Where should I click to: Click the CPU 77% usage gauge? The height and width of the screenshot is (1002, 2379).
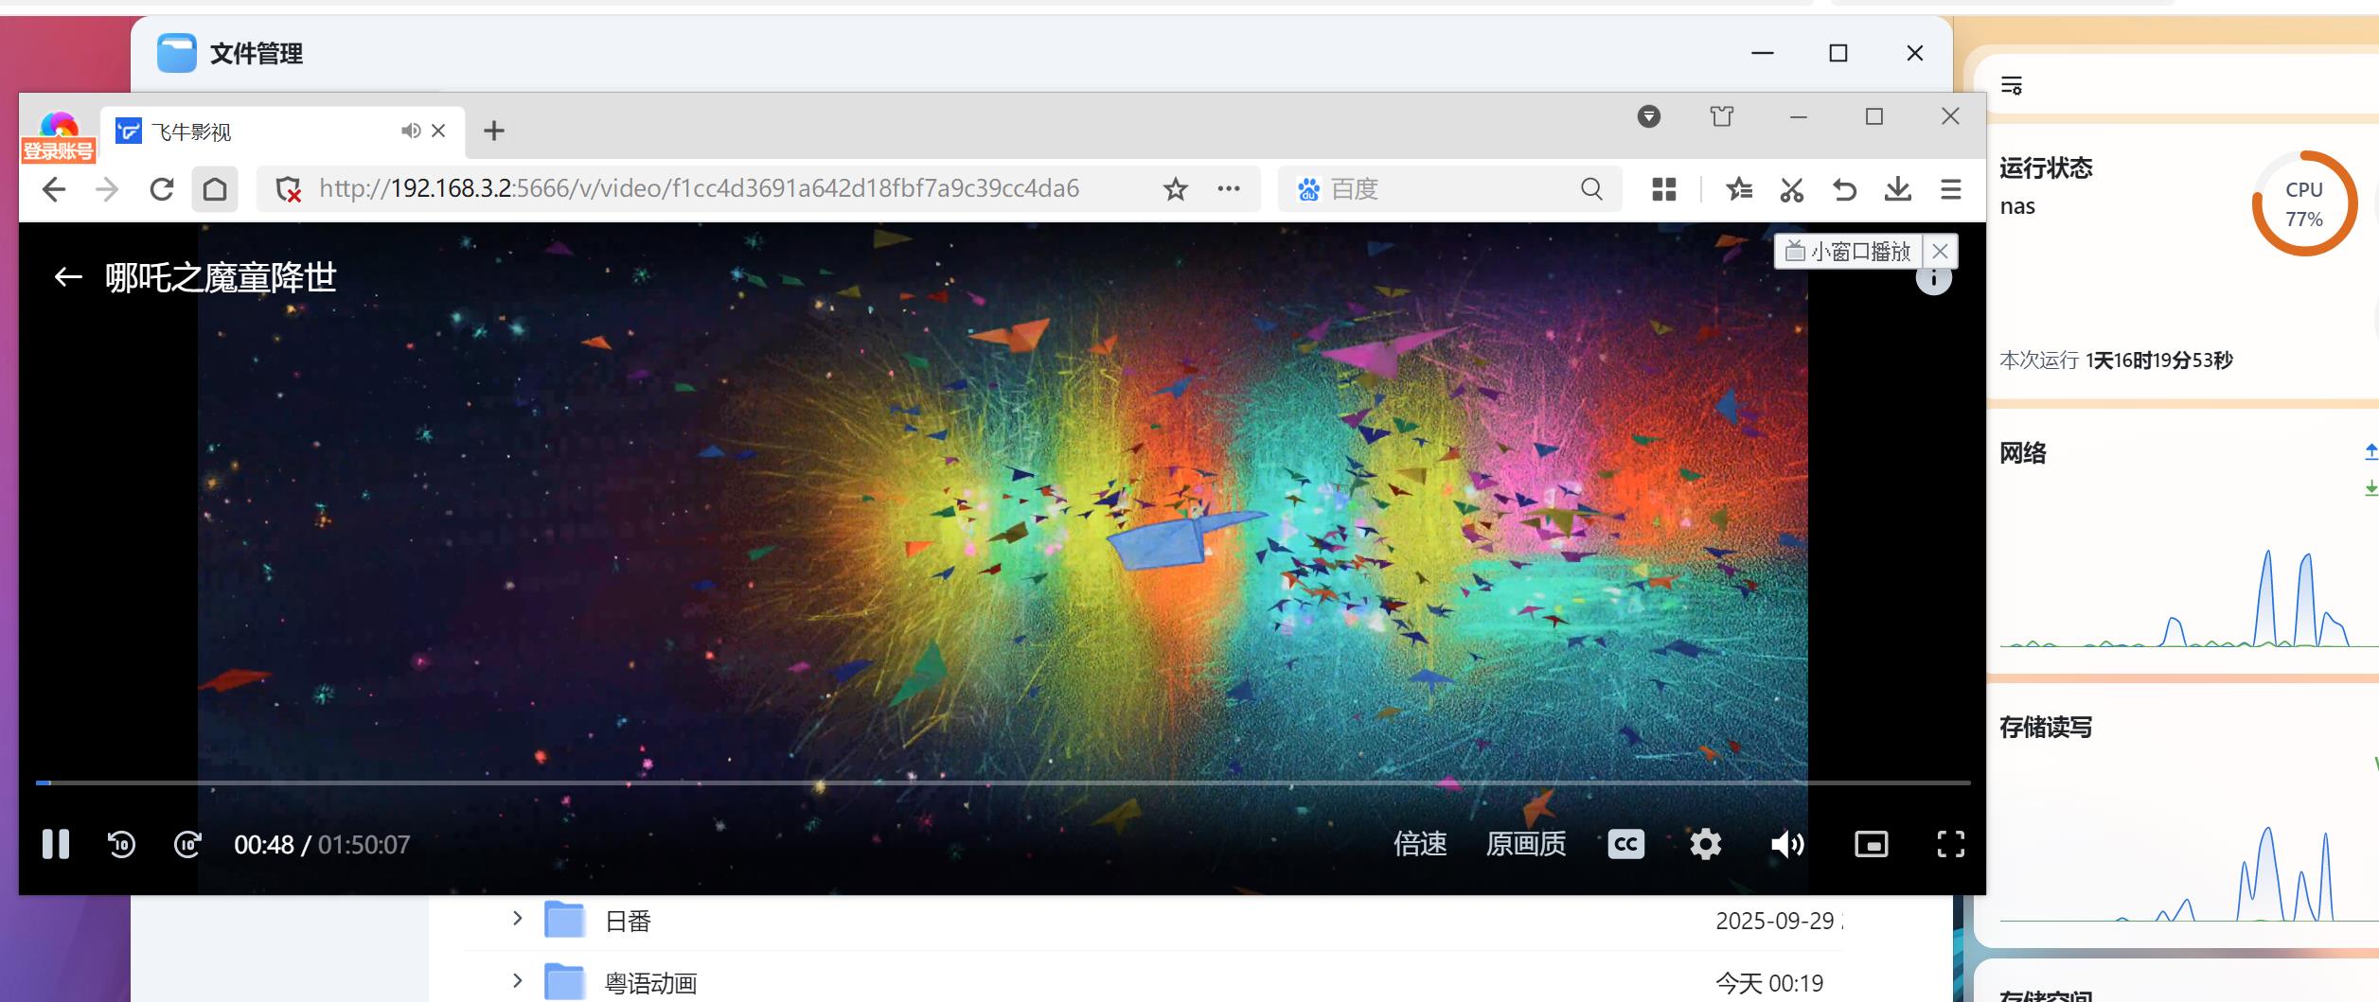(2303, 203)
